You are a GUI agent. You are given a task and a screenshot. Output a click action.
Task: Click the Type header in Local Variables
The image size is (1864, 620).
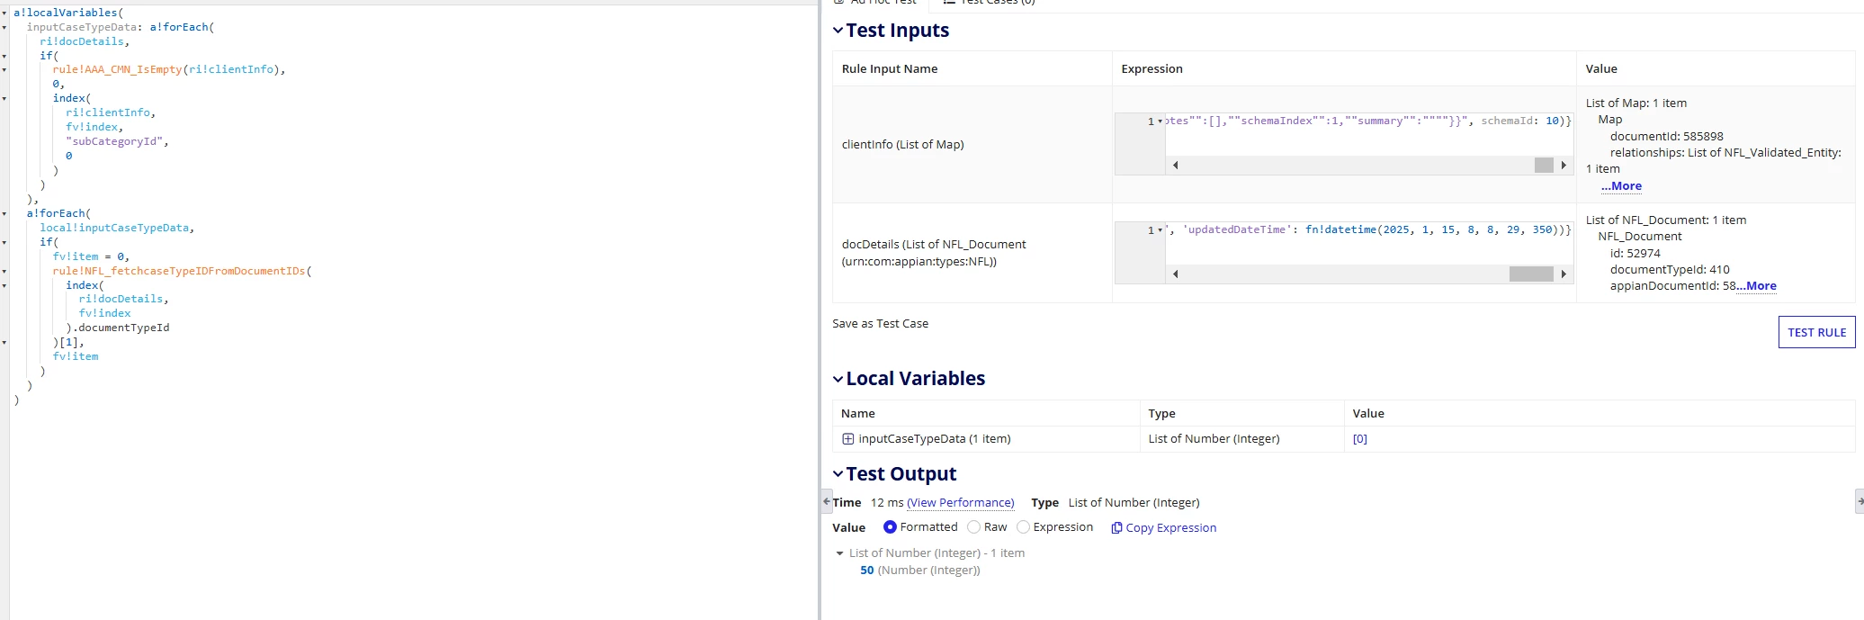1161,414
